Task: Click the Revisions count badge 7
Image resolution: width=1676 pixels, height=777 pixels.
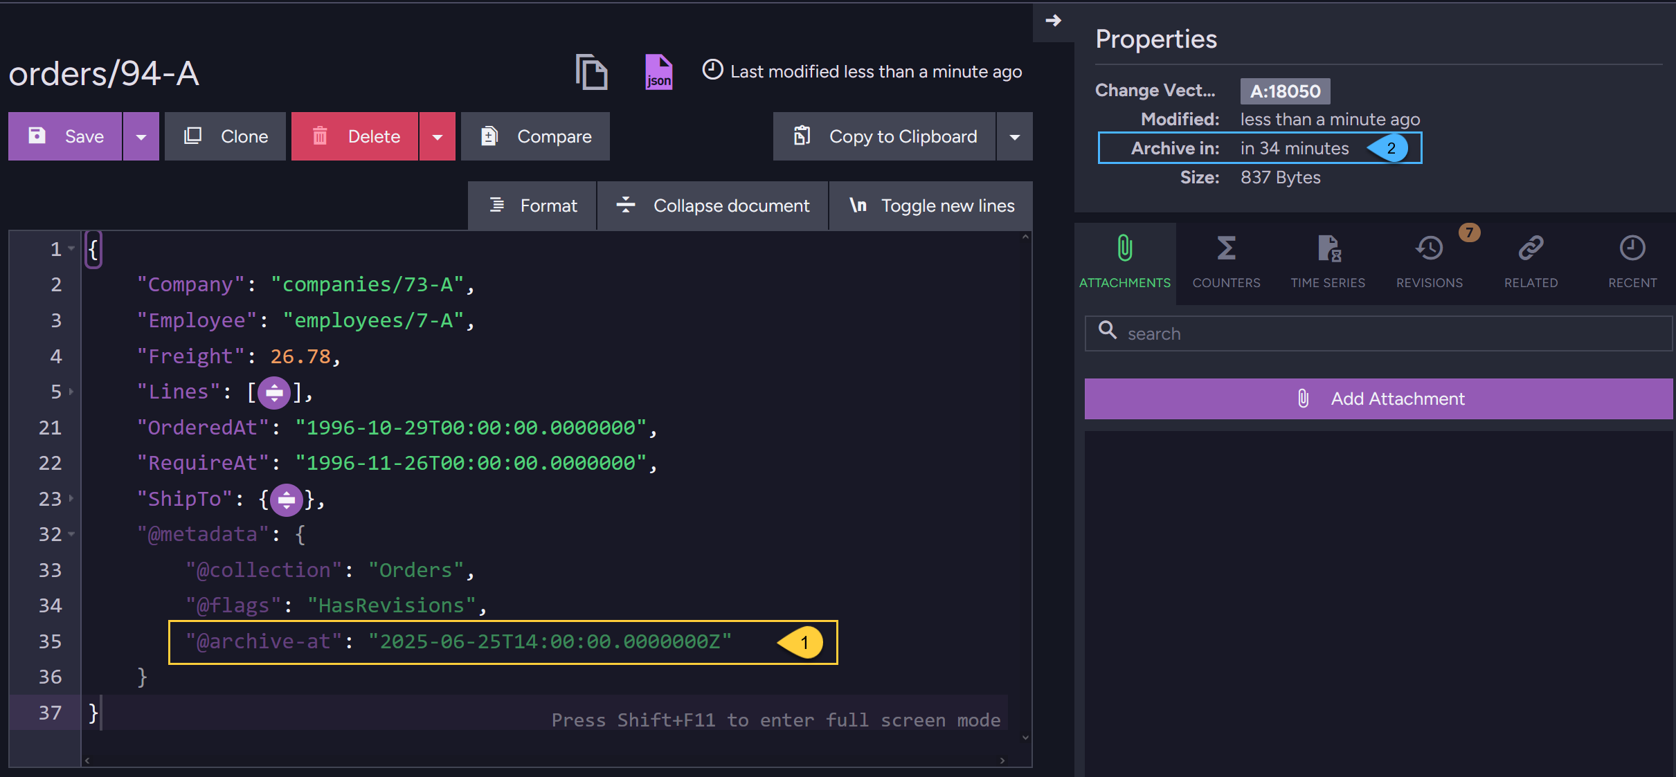Action: [1469, 232]
